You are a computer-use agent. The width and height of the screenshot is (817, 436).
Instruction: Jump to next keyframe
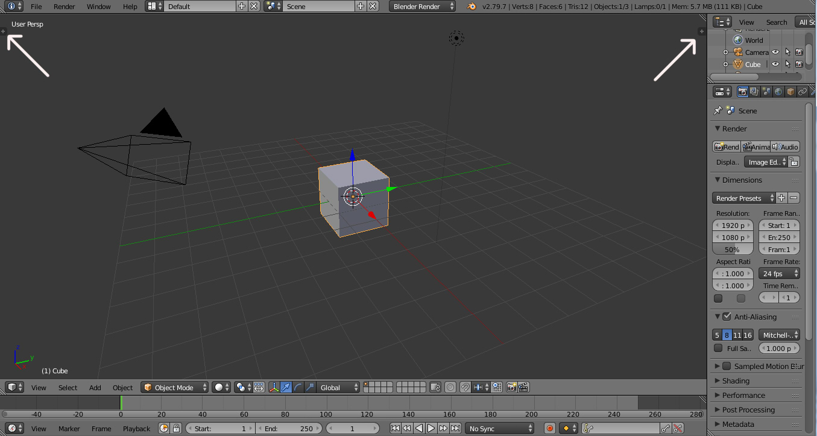(443, 428)
